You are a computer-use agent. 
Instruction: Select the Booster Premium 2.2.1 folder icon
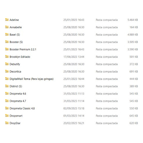[7, 49]
